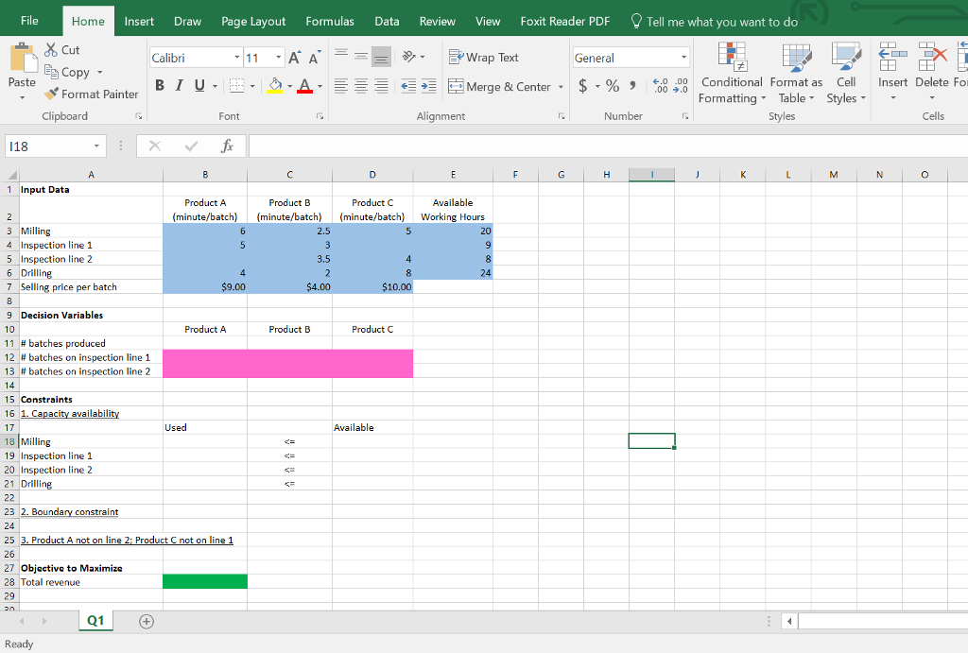968x653 pixels.
Task: Open Conditional Formatting
Action: [733, 74]
